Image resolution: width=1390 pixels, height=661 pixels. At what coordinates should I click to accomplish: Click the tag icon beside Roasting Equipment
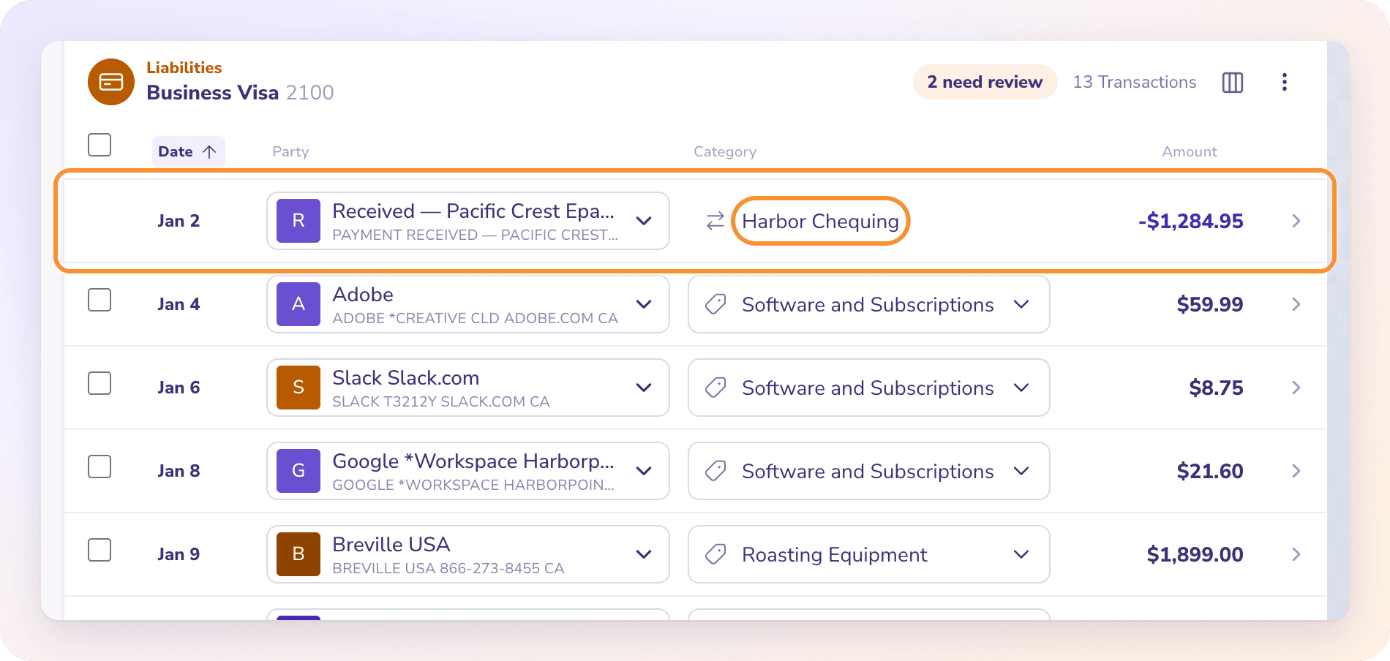click(715, 554)
